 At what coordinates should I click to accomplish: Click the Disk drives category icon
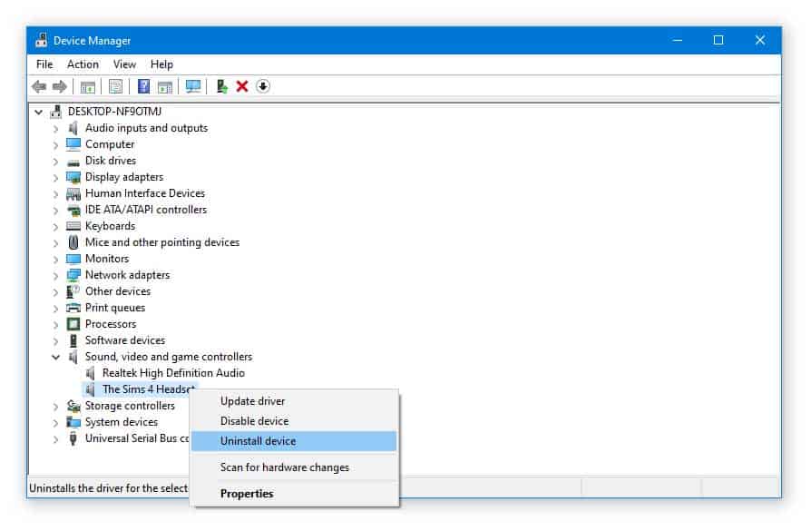(73, 162)
